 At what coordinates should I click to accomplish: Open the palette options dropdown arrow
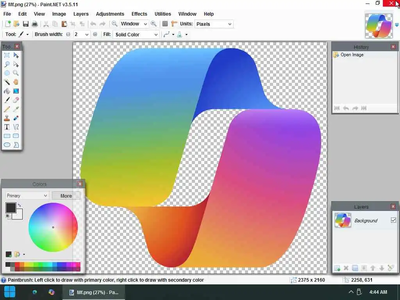[x=24, y=254]
